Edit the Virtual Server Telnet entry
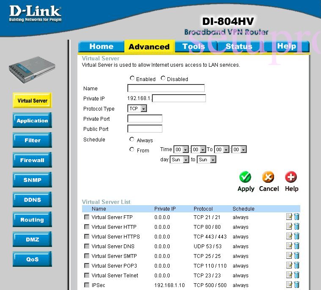 289,275
